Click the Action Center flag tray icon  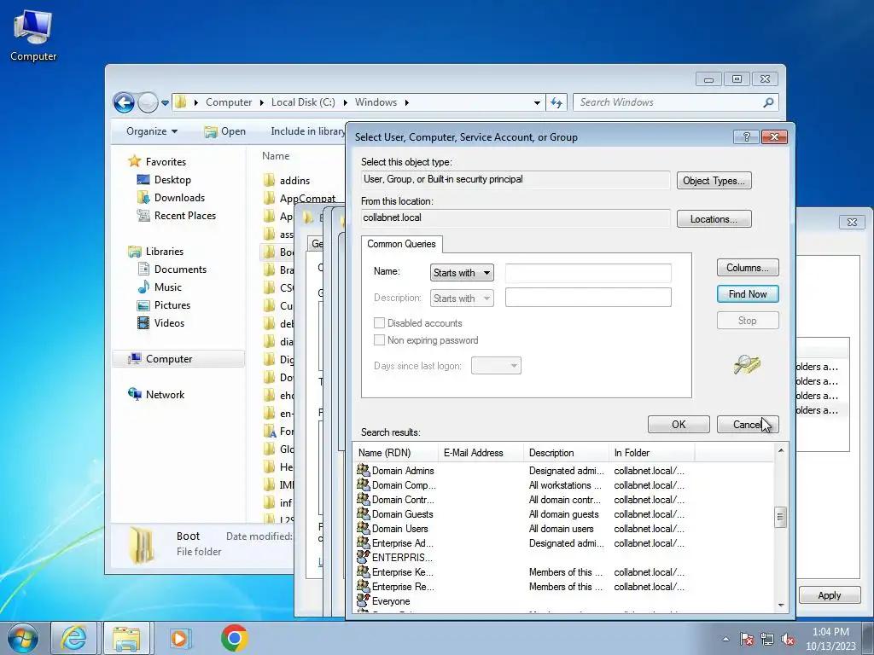click(x=747, y=639)
